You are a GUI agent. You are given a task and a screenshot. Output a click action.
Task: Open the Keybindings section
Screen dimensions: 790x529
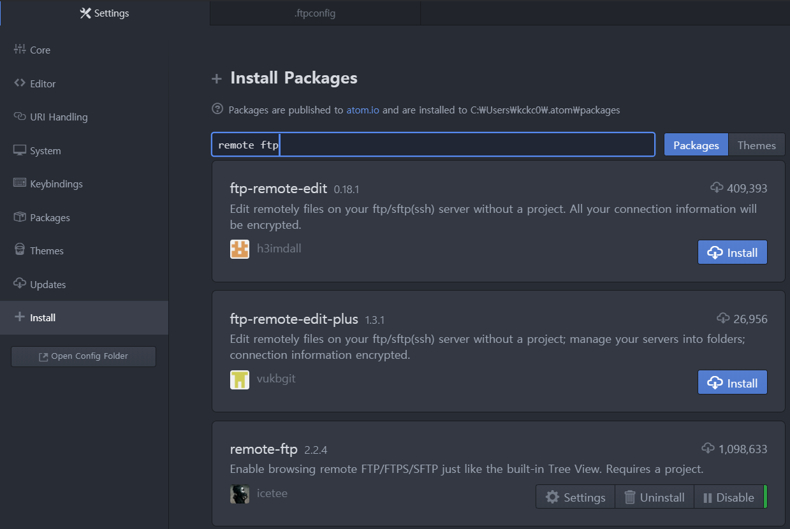tap(84, 184)
